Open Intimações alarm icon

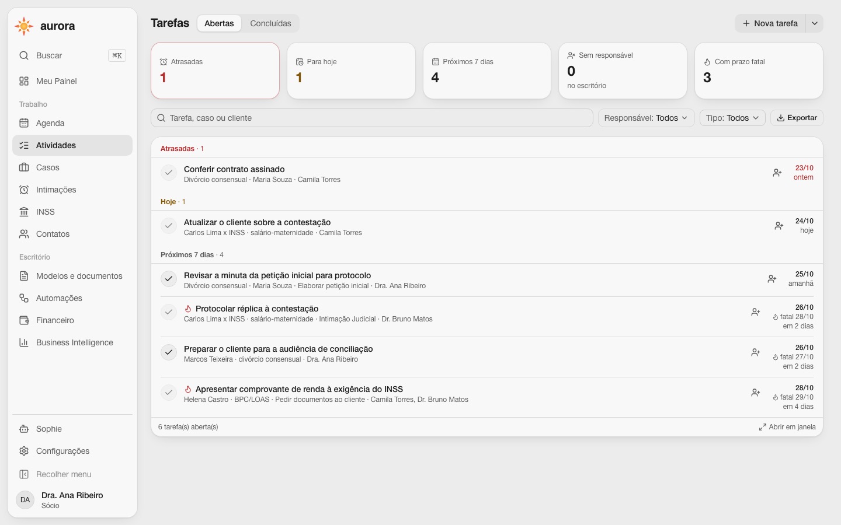(24, 190)
